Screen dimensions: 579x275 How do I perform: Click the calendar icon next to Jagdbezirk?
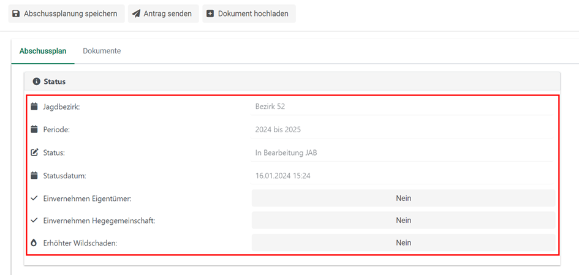[x=34, y=107]
